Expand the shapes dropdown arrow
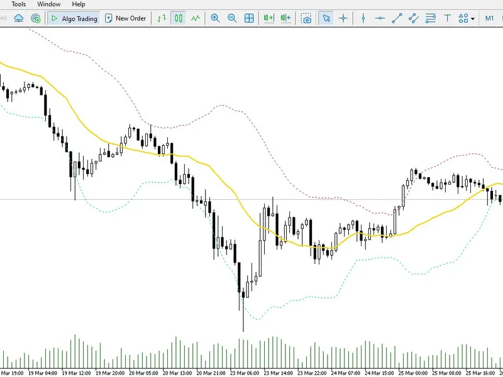The width and height of the screenshot is (503, 377). pos(473,19)
